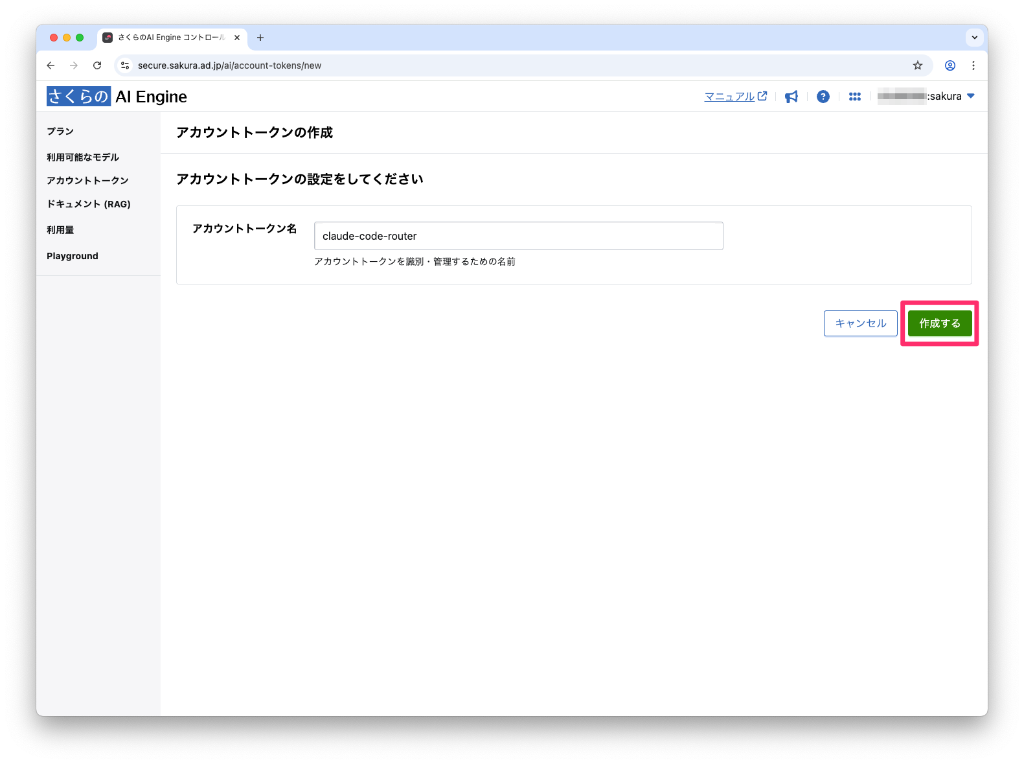This screenshot has height=764, width=1024.
Task: Select 利用可能なモデル in the sidebar
Action: coord(83,157)
